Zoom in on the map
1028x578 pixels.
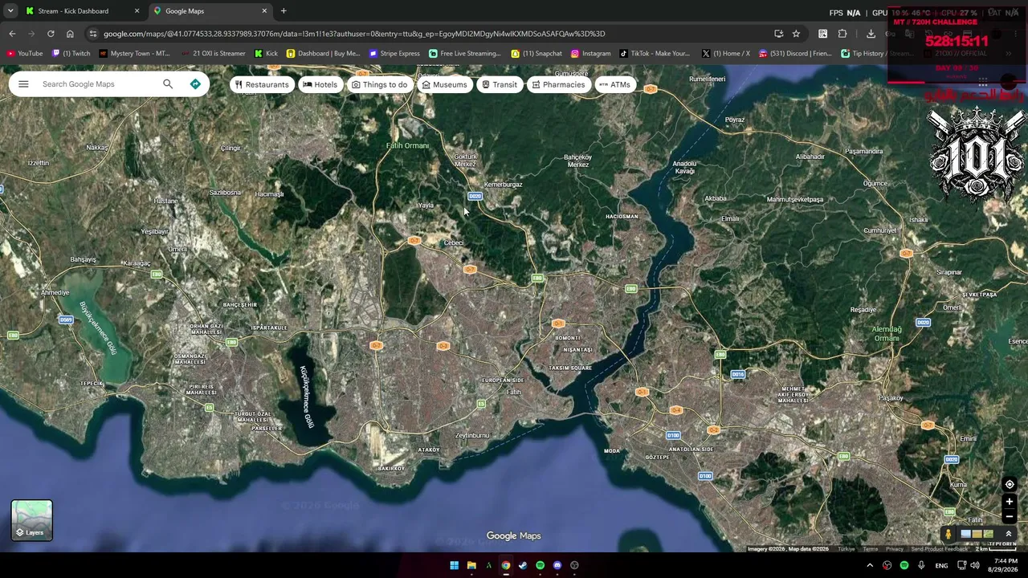(x=1010, y=502)
